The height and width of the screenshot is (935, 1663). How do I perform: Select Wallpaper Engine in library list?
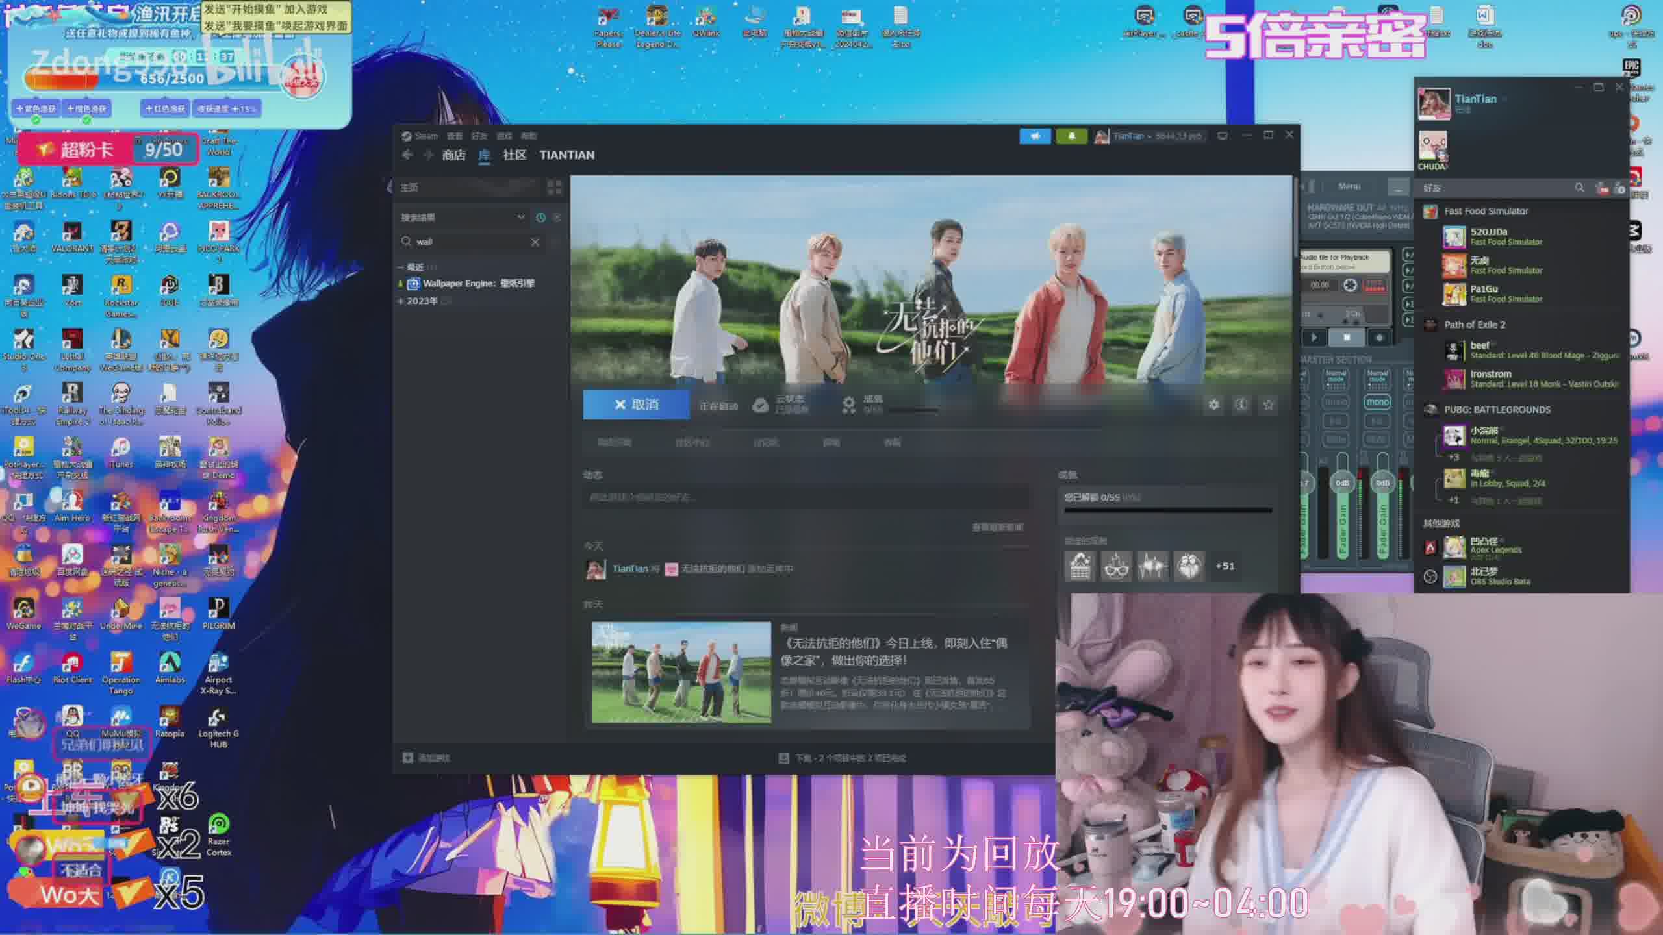click(x=478, y=284)
